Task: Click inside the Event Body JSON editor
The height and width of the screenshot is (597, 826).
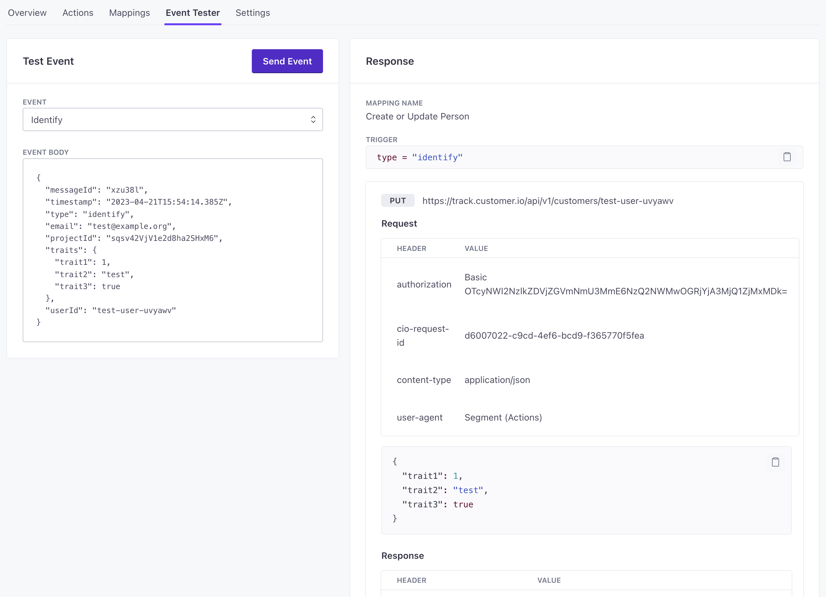Action: [x=173, y=250]
